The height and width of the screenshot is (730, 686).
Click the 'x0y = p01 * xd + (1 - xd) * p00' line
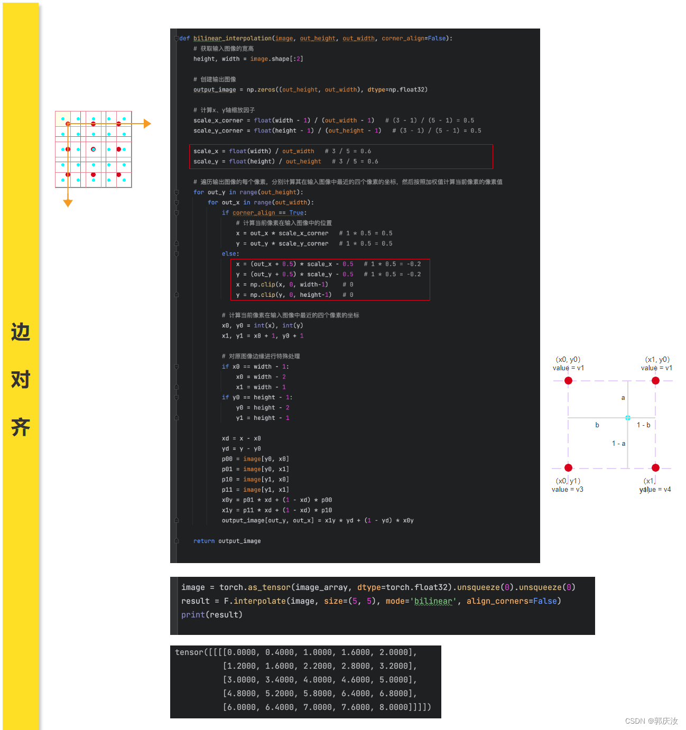pyautogui.click(x=276, y=500)
